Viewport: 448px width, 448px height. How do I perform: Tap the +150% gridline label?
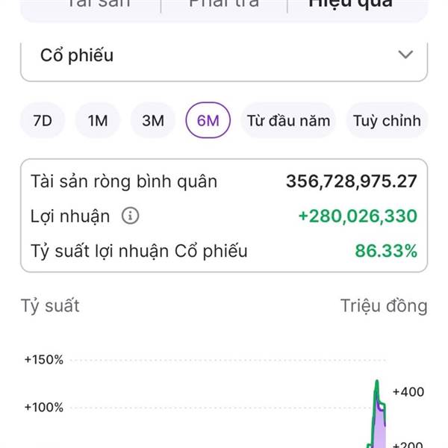coord(44,360)
